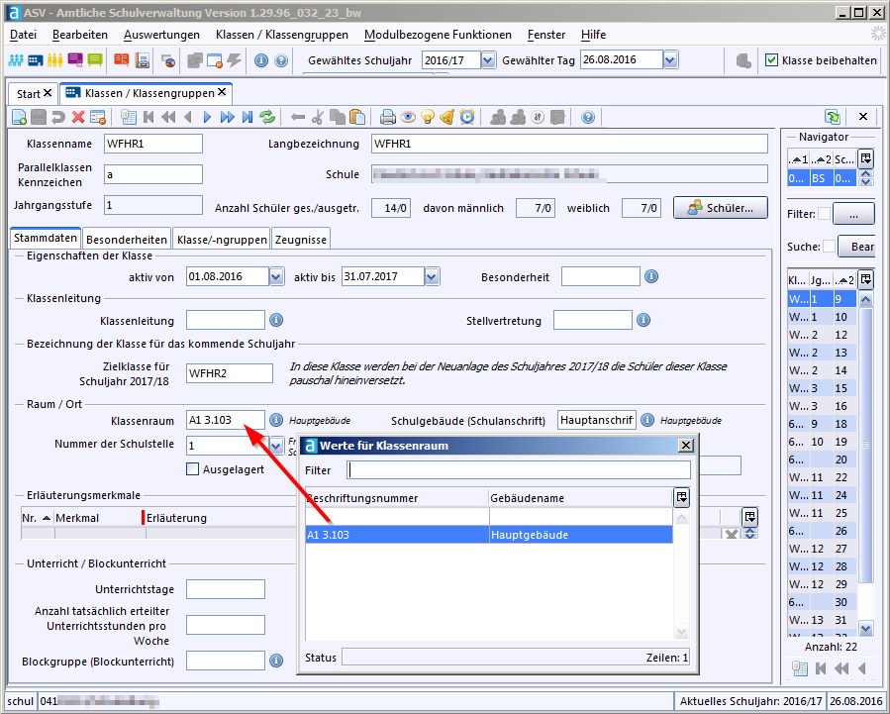This screenshot has height=714, width=890.
Task: Click the new record icon in the toolbar
Action: pos(19,117)
